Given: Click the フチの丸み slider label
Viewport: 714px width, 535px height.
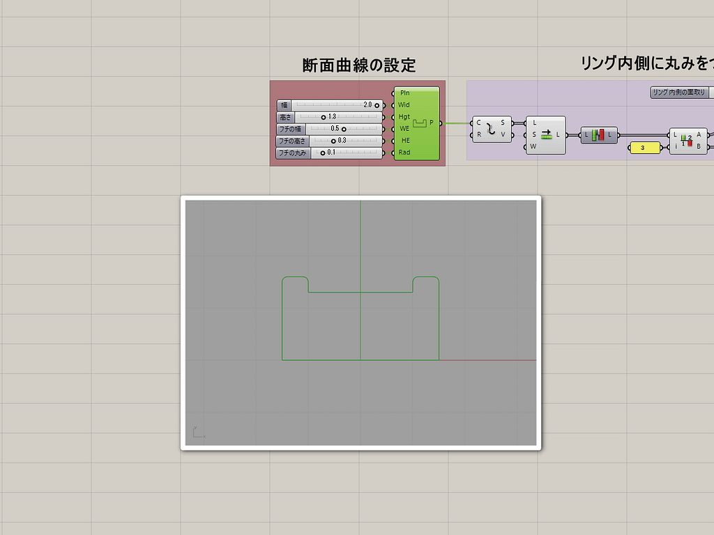Looking at the screenshot, I should pos(294,152).
